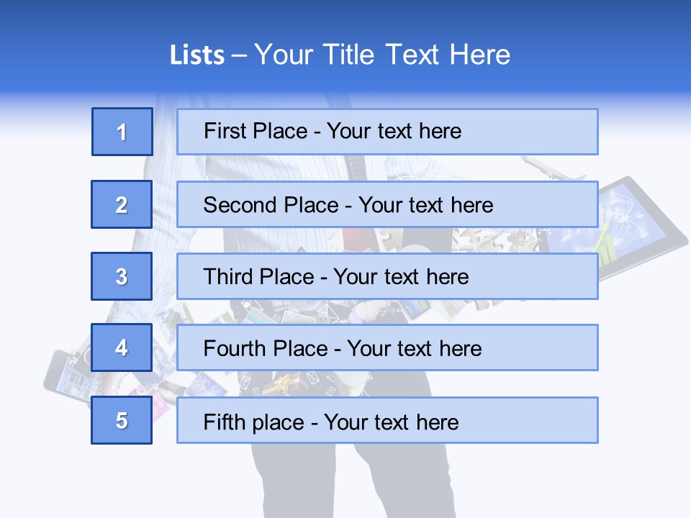Select the number 4 square

point(122,347)
